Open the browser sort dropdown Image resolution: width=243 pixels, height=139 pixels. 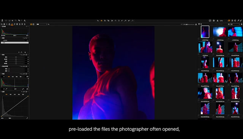235,24
